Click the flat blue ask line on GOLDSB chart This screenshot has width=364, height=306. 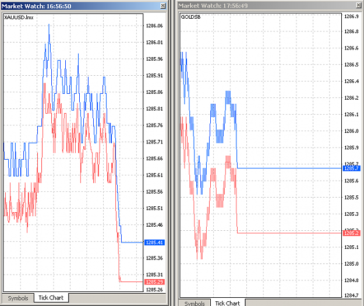point(289,168)
